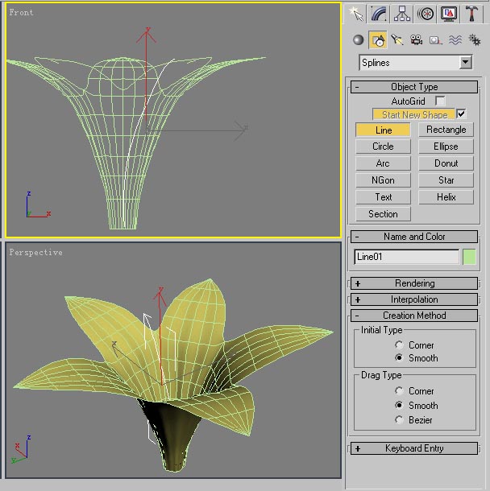This screenshot has height=491, width=490.
Task: Expand the Keyboard Entry rollout
Action: [x=414, y=448]
